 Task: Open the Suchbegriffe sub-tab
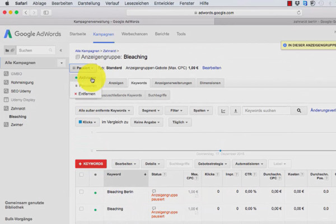(x=157, y=95)
